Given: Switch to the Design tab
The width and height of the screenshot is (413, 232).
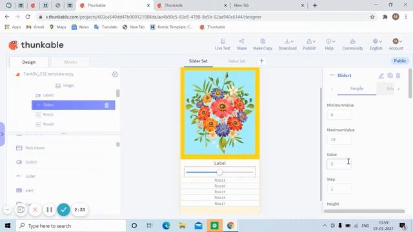Looking at the screenshot, I should 28,62.
